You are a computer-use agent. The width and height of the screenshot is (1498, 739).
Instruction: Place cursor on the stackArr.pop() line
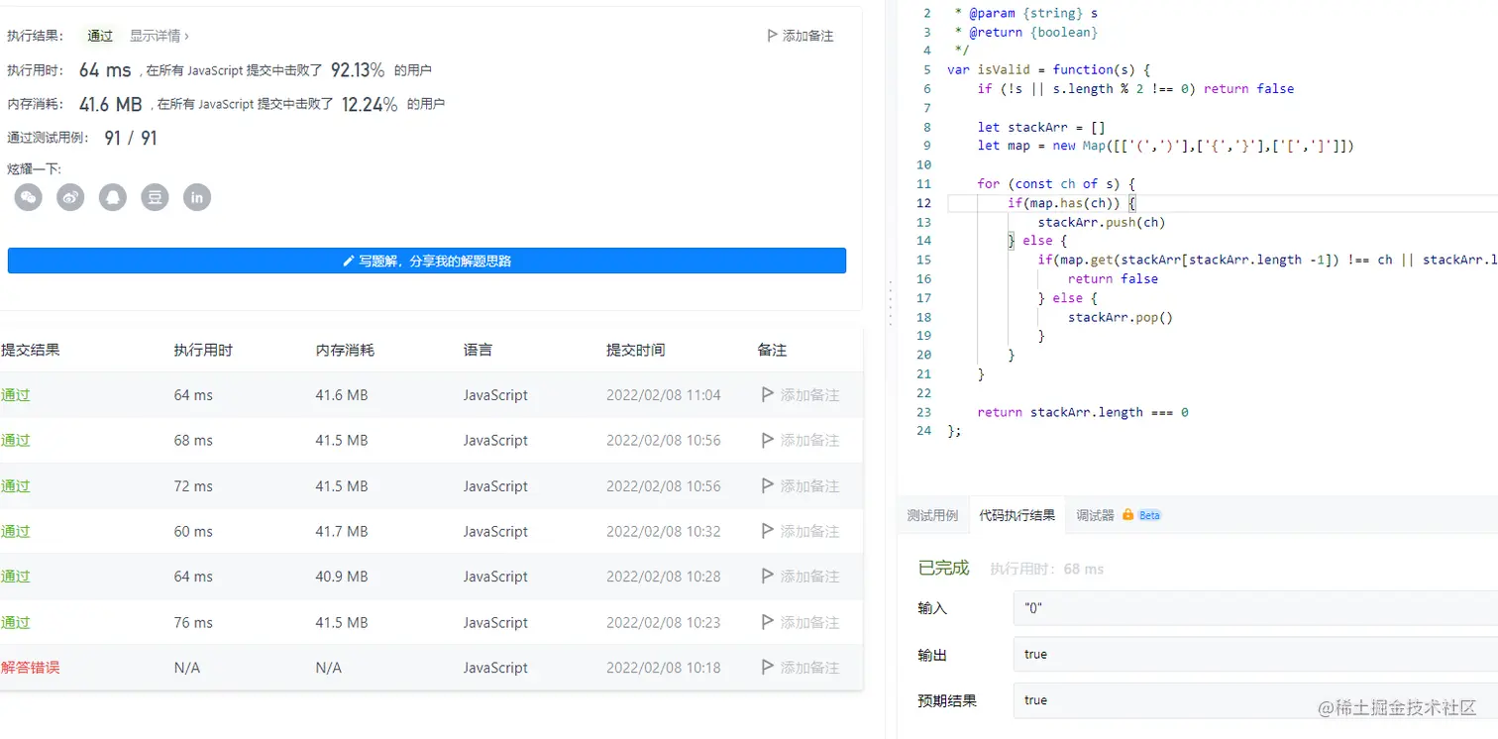point(1121,317)
